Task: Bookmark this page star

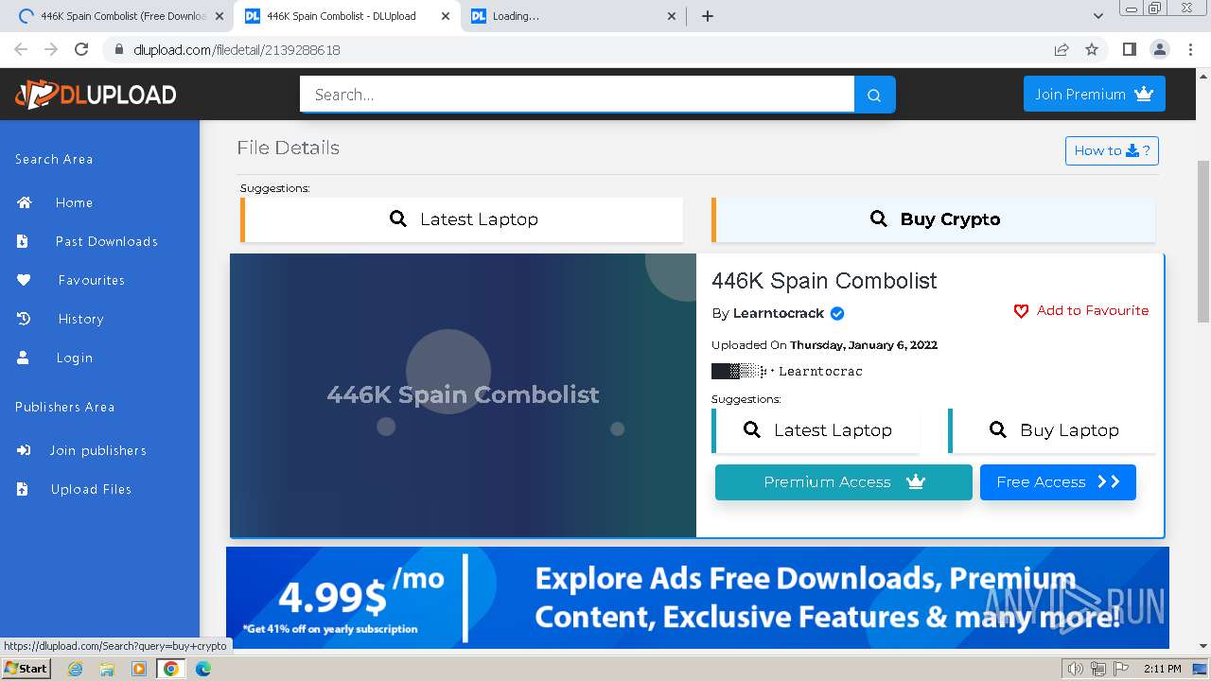Action: (x=1092, y=49)
